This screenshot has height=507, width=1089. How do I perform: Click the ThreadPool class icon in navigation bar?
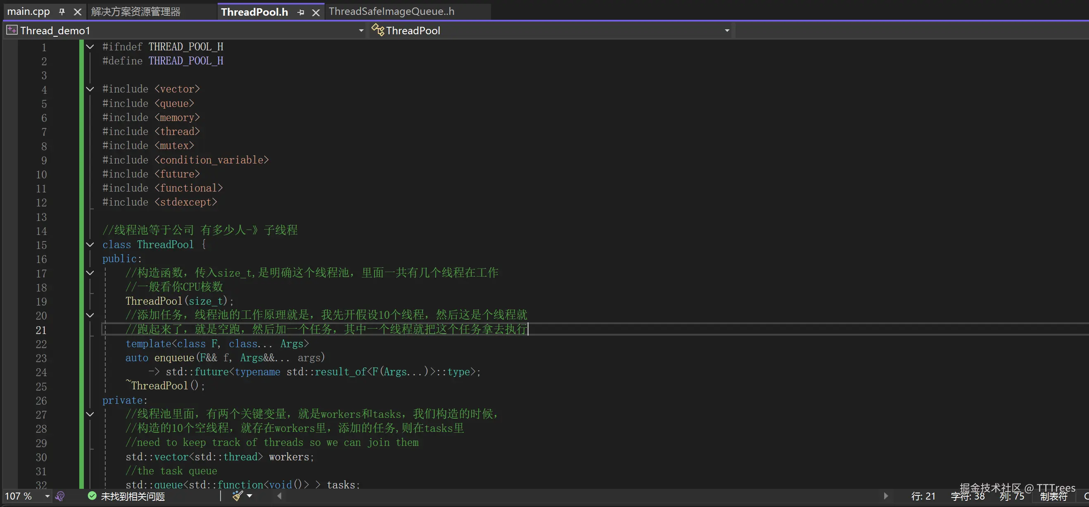[x=377, y=30]
